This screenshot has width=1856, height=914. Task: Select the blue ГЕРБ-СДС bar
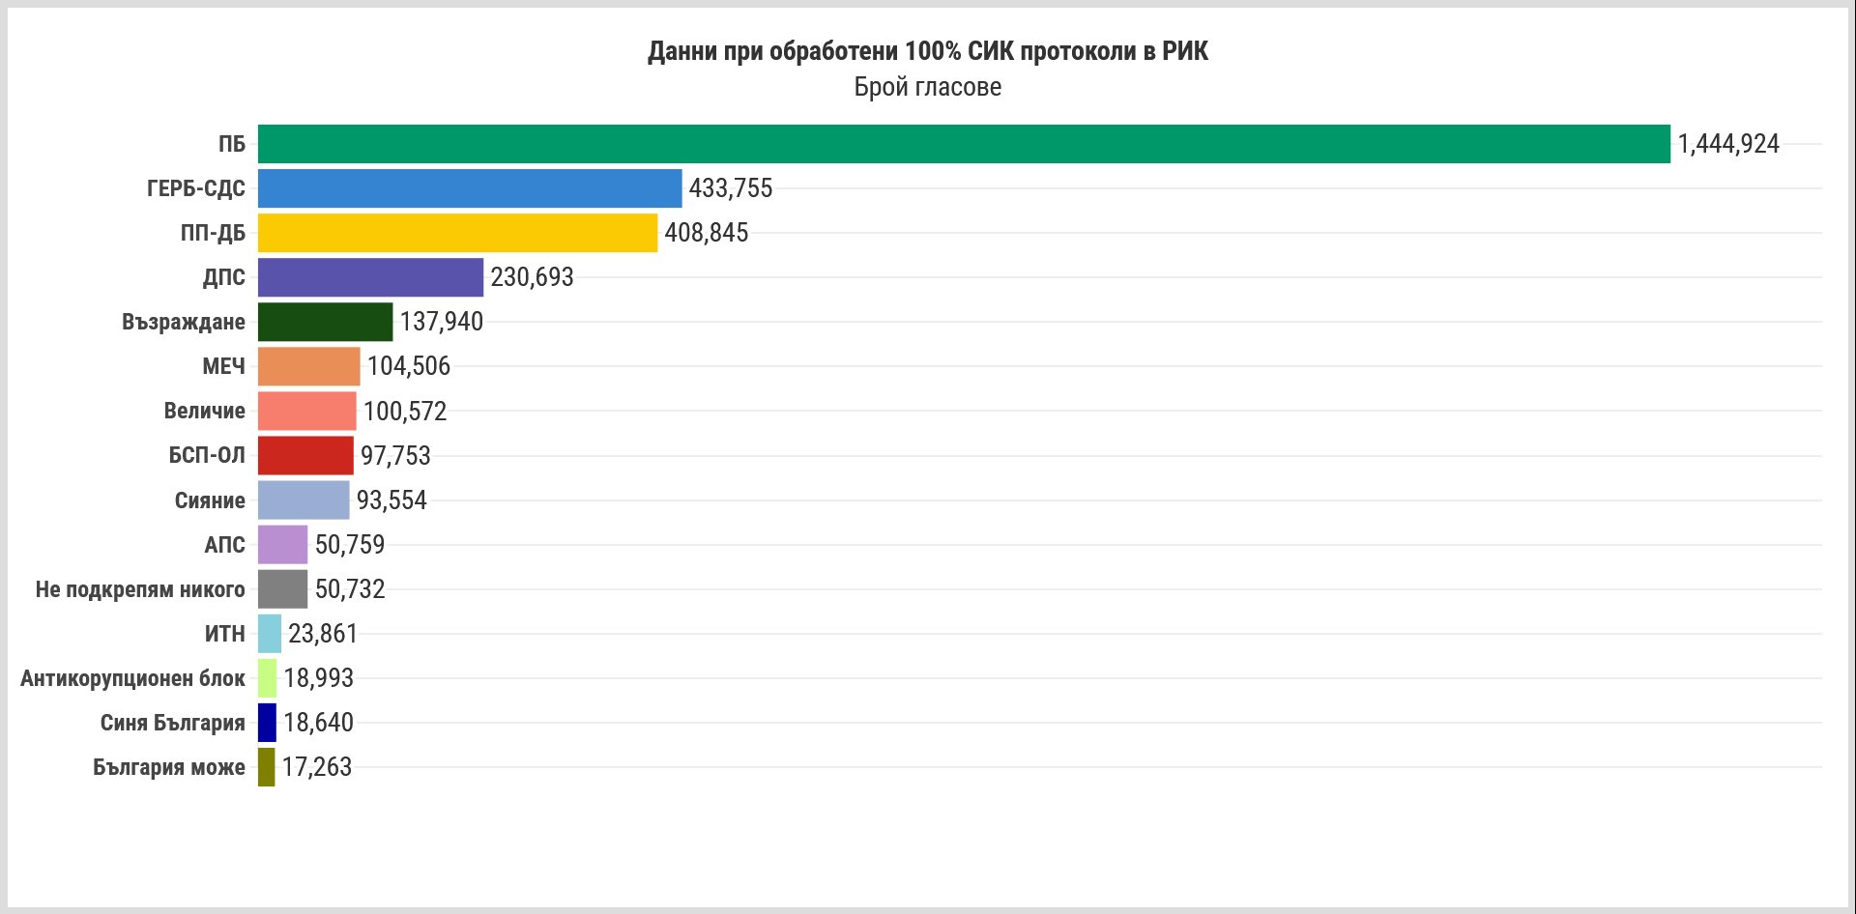tap(470, 188)
